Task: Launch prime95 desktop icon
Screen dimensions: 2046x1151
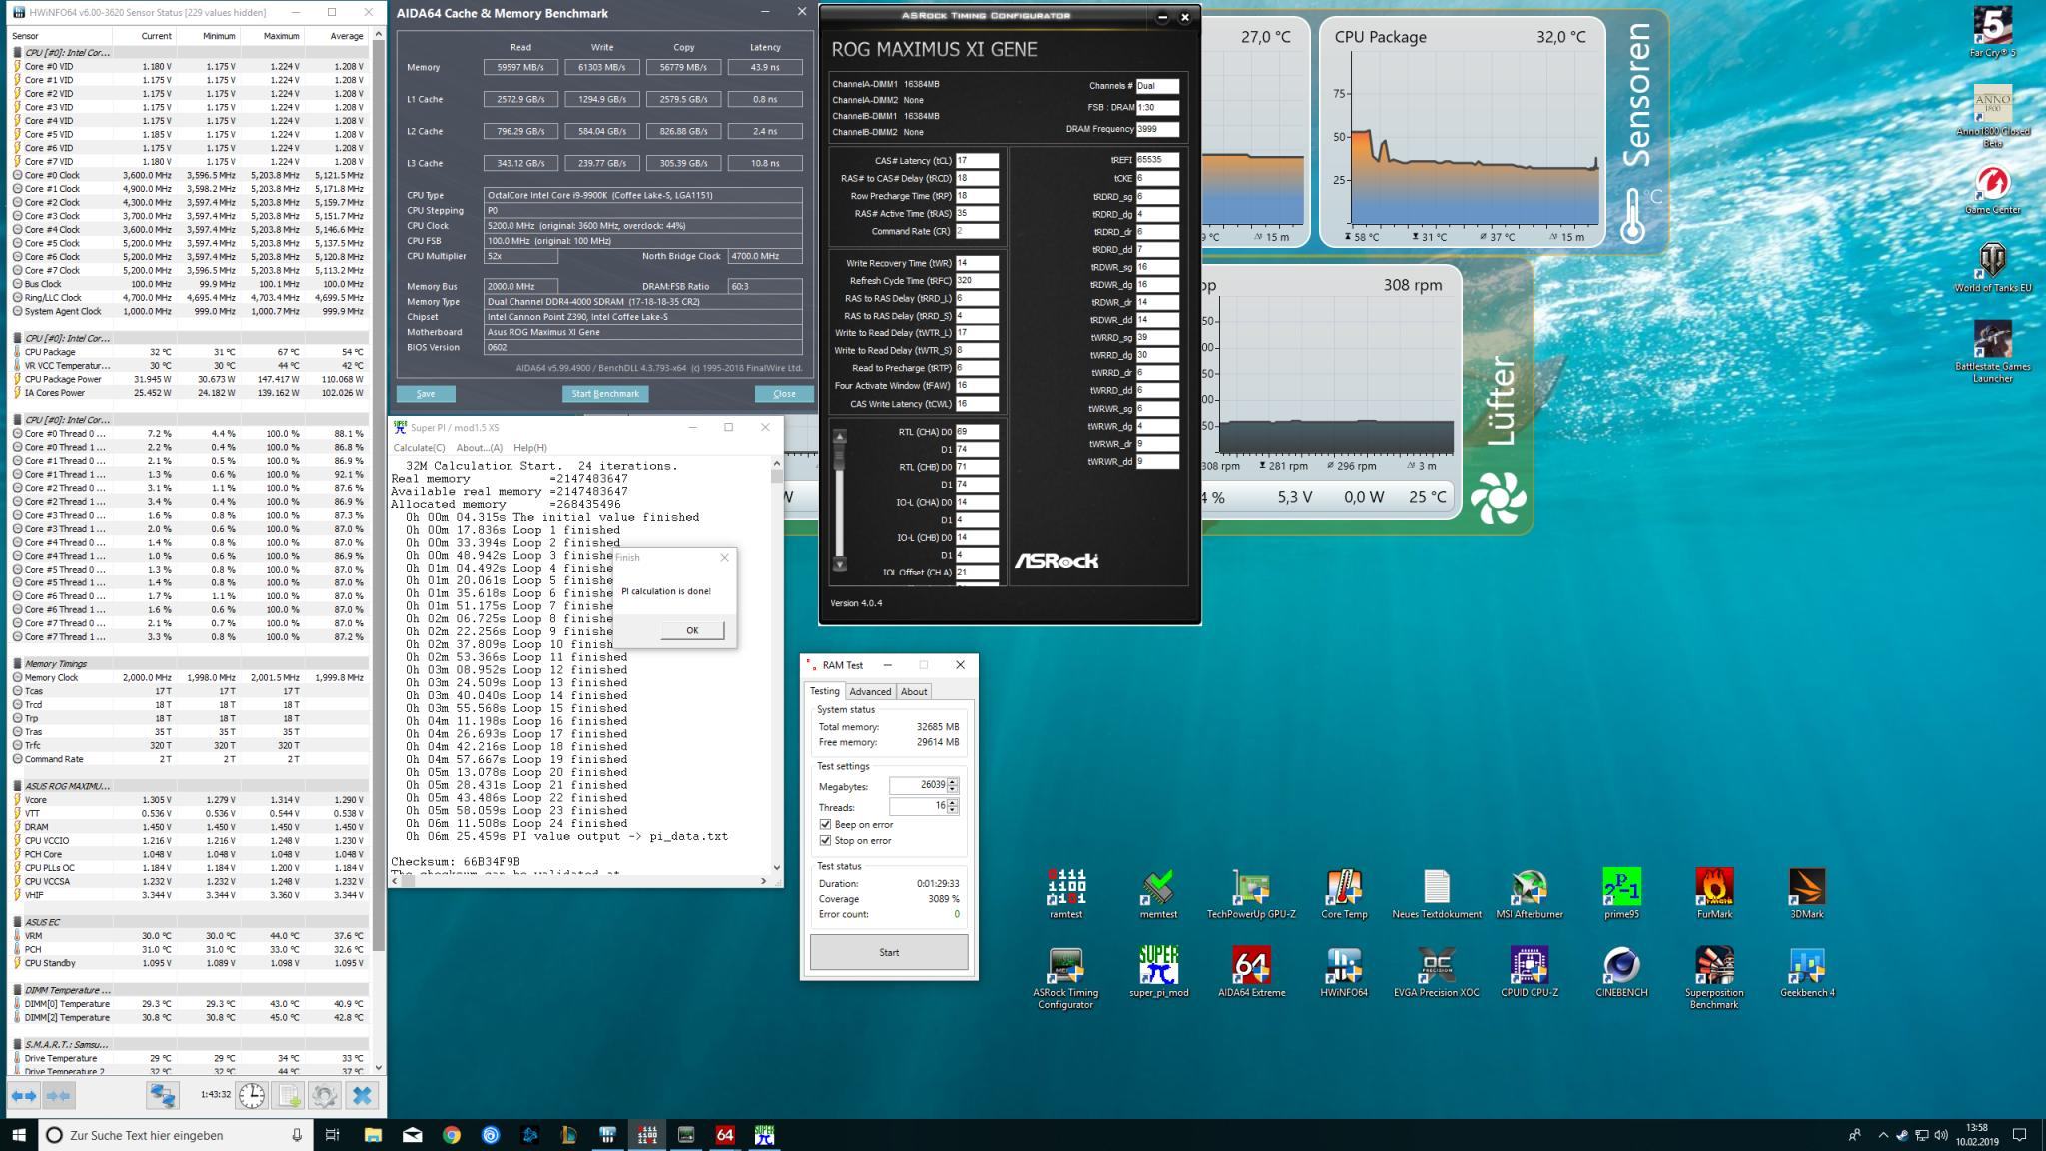Action: click(x=1621, y=893)
